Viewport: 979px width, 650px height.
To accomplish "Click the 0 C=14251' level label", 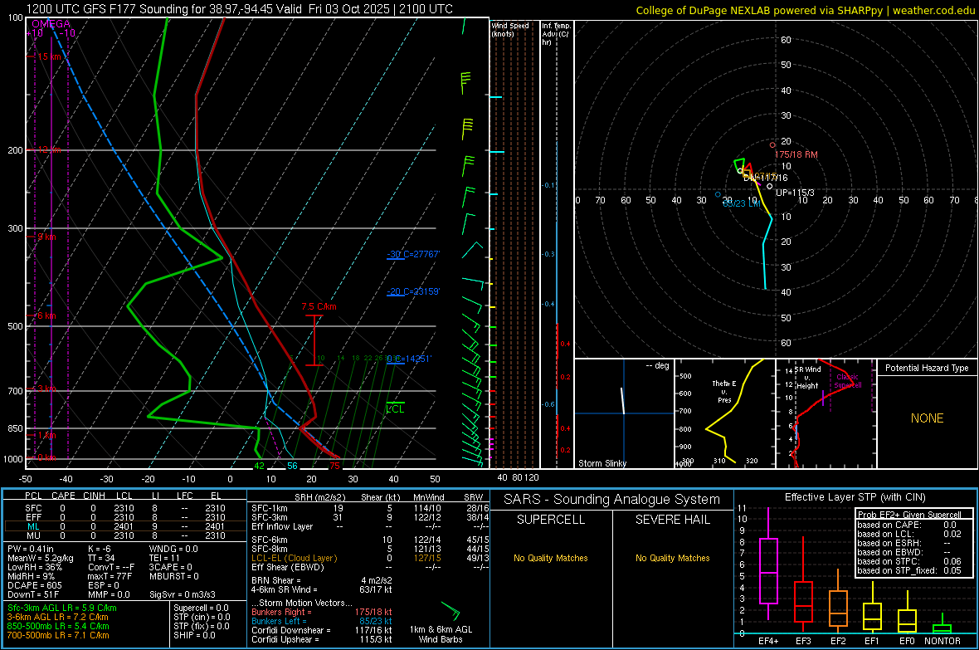I will pyautogui.click(x=409, y=359).
